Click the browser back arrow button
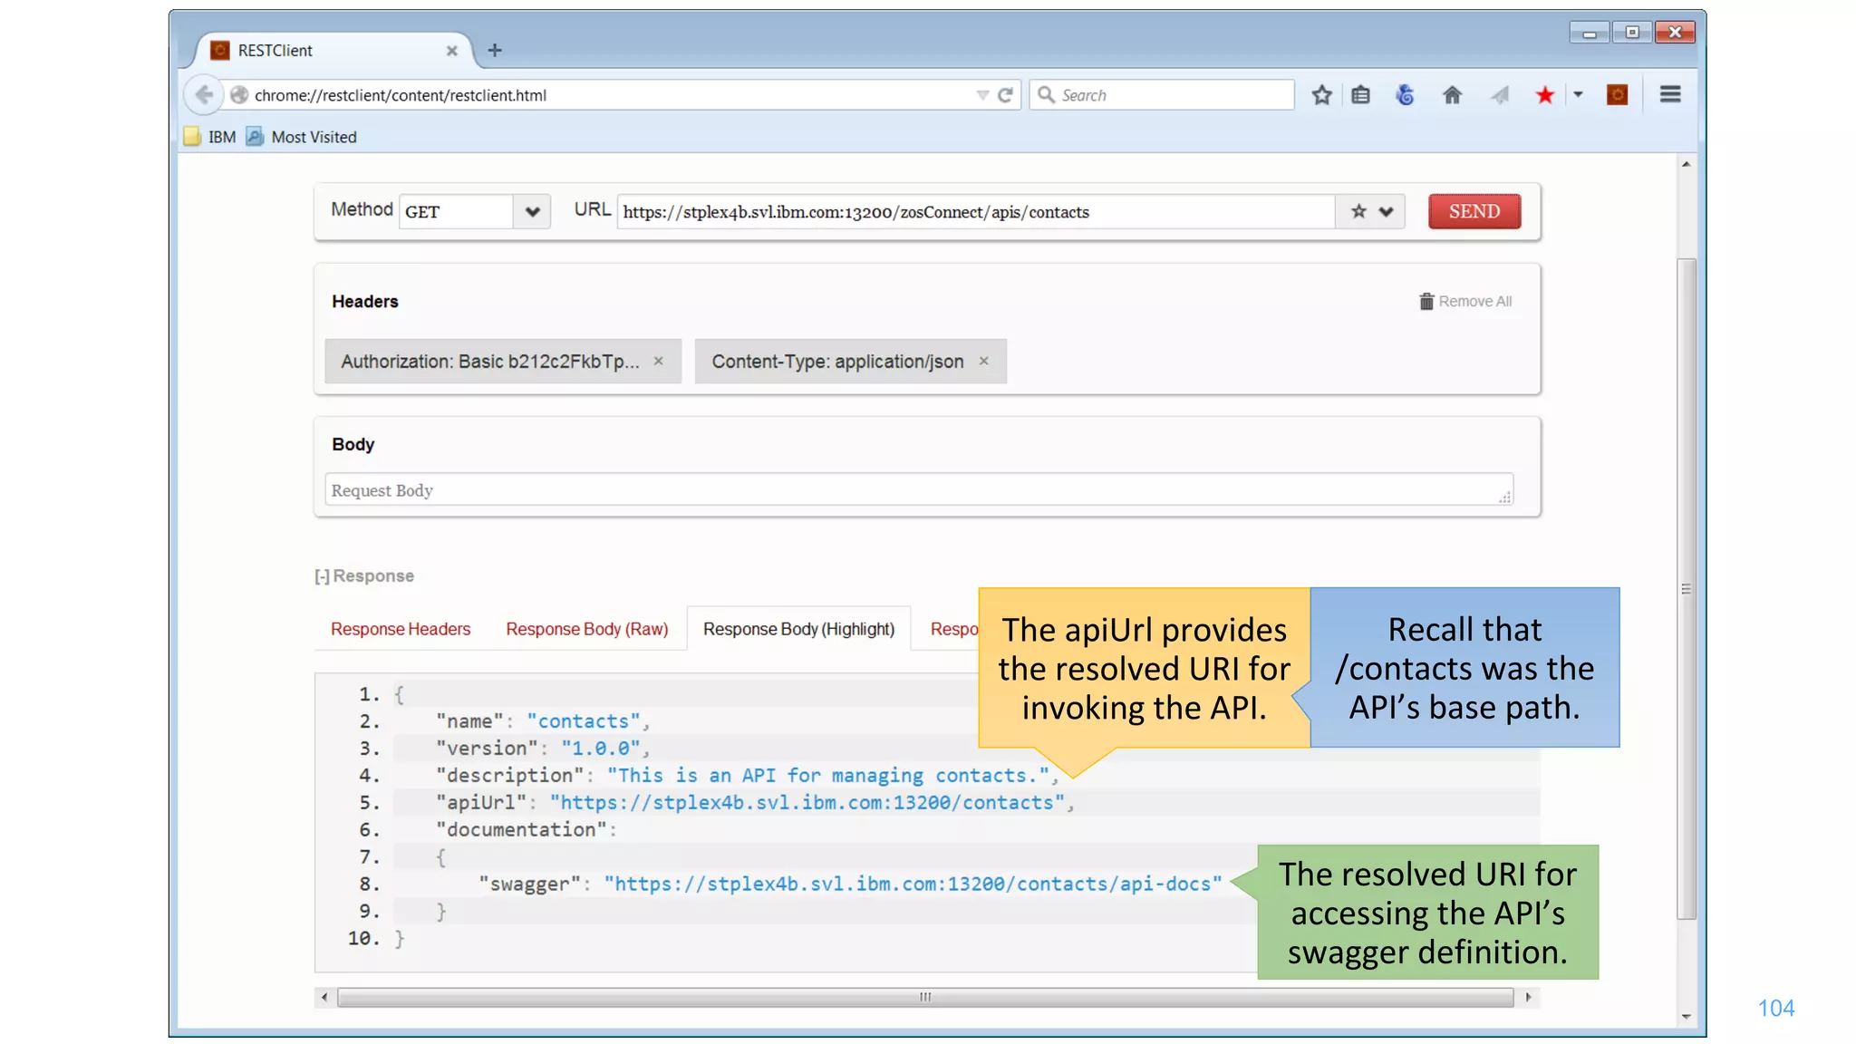1856x1044 pixels. tap(204, 95)
